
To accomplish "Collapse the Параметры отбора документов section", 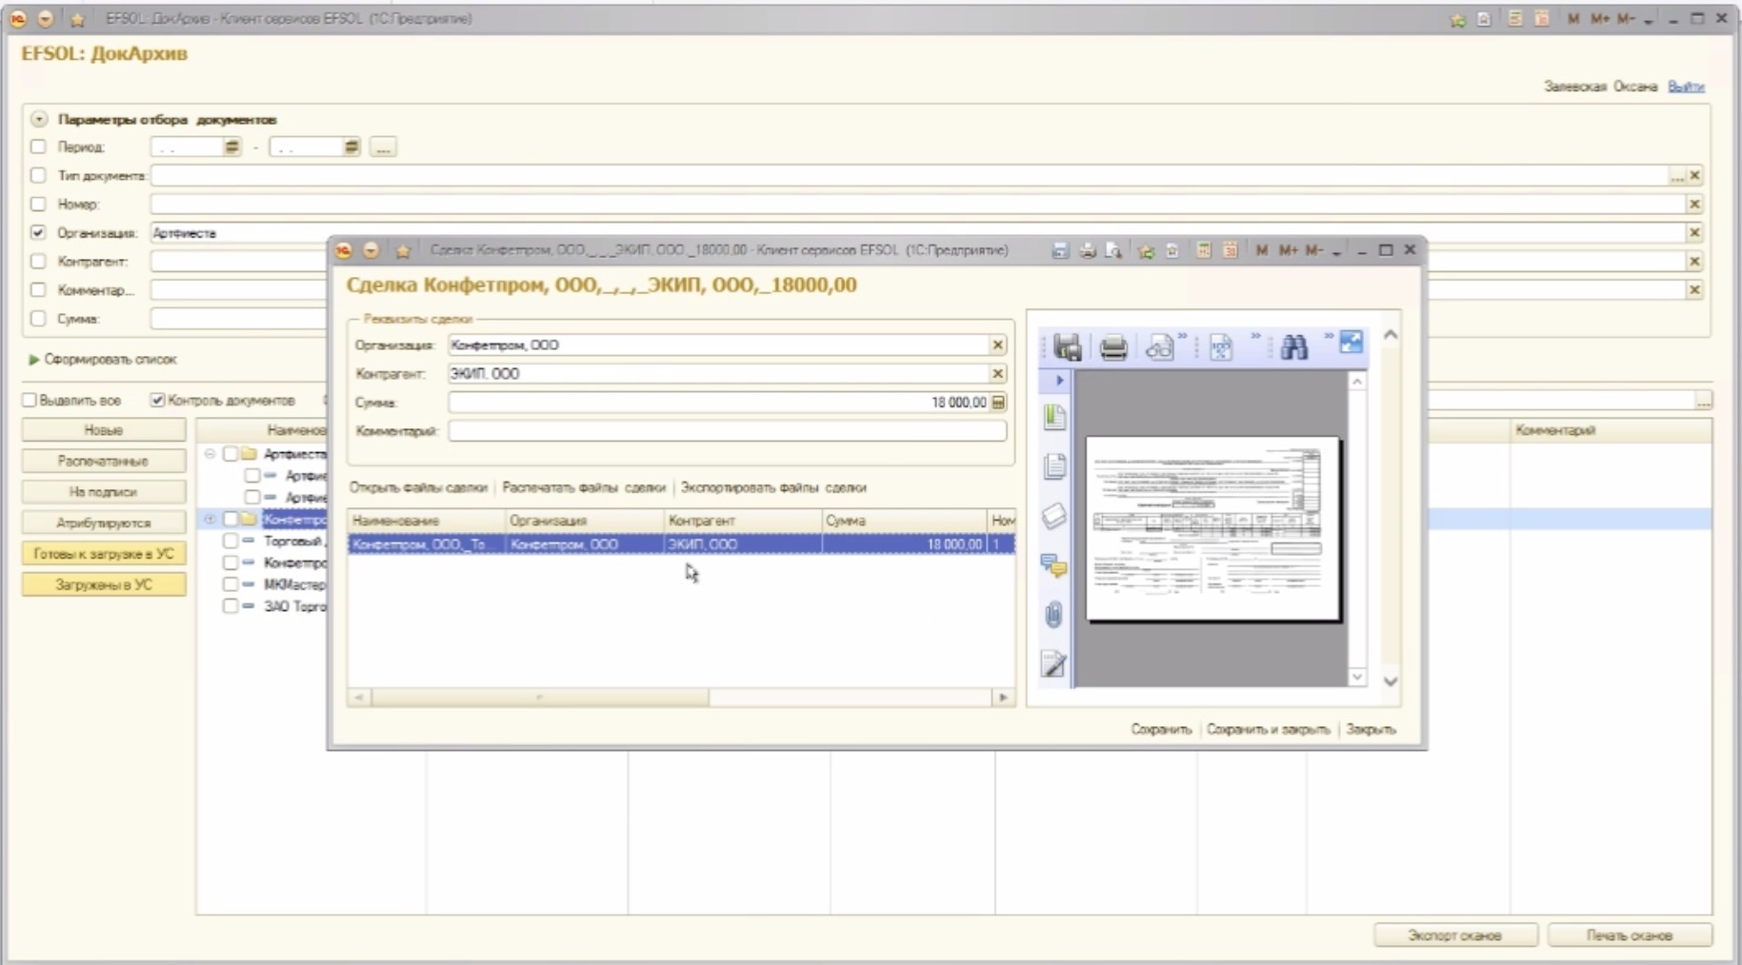I will click(39, 120).
